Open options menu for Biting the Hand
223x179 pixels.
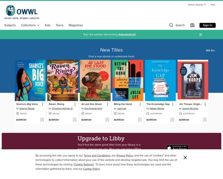click(x=140, y=104)
